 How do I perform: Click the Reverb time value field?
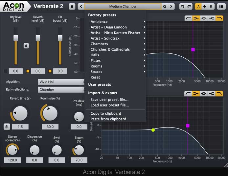20,127
